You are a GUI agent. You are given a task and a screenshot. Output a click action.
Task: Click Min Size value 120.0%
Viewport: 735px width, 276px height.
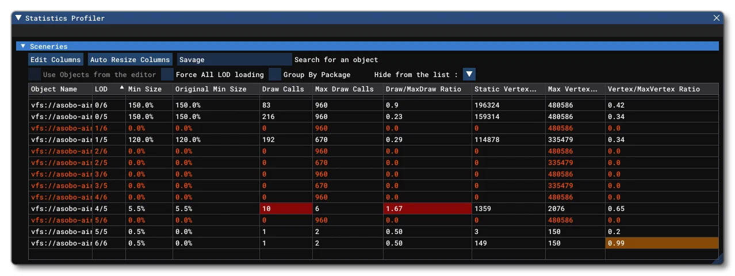(x=140, y=140)
